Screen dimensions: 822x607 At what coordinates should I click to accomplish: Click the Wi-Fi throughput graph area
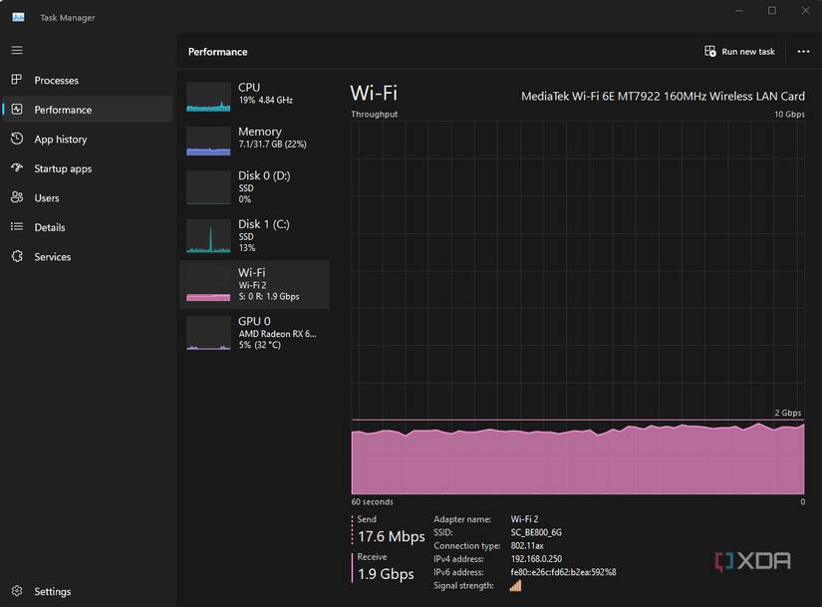pyautogui.click(x=578, y=307)
